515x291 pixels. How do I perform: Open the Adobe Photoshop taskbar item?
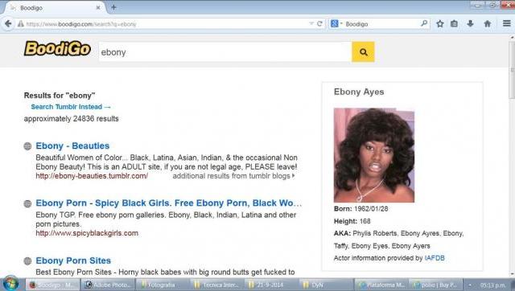pyautogui.click(x=108, y=285)
